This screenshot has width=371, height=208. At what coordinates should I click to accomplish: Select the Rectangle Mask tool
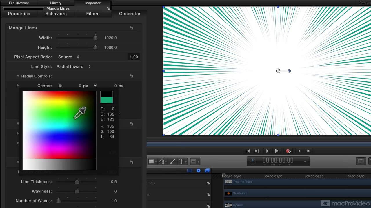pyautogui.click(x=193, y=161)
